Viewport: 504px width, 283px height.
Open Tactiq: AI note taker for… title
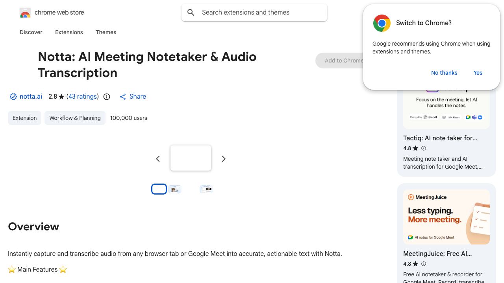pyautogui.click(x=440, y=138)
